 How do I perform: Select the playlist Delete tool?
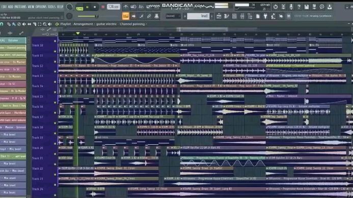19,24
